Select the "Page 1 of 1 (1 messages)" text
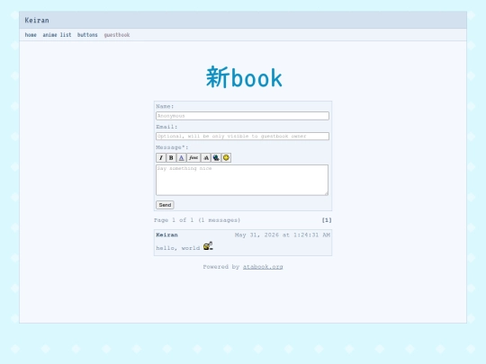Viewport: 486px width, 364px height. [197, 220]
